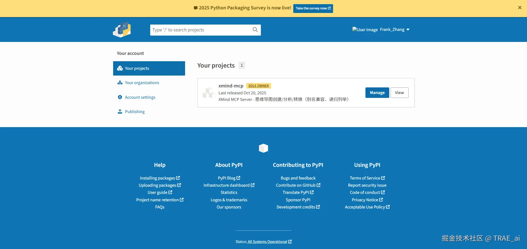Click the search magnifier icon

point(255,30)
